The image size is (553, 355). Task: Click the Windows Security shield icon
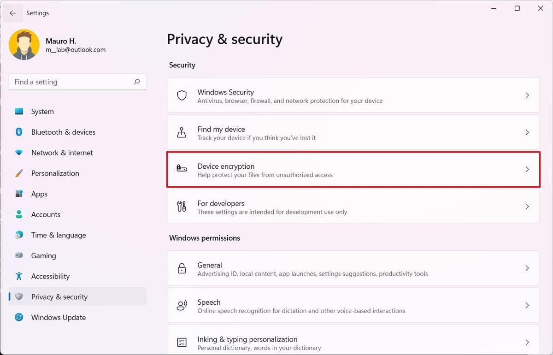click(x=182, y=95)
